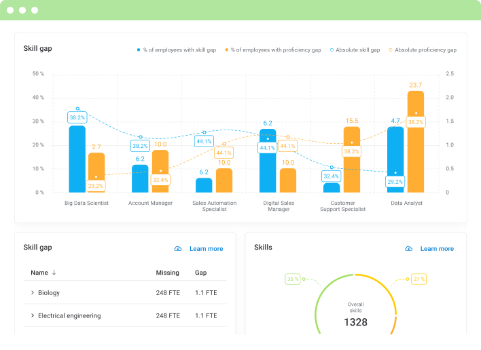Click the 'Customer Support Specialist' axis label
Viewport: 481px width, 350px height.
342,206
